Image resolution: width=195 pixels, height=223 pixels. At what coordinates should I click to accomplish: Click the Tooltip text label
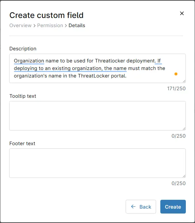(23, 96)
